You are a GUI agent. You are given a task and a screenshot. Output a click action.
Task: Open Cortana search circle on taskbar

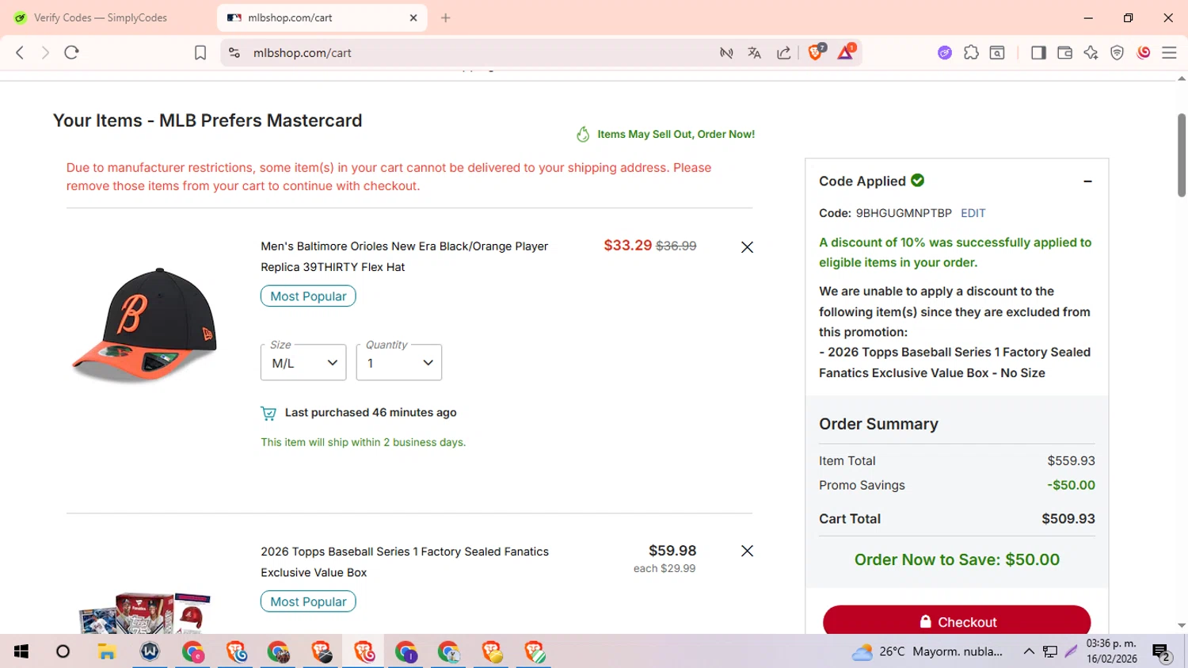pyautogui.click(x=63, y=651)
